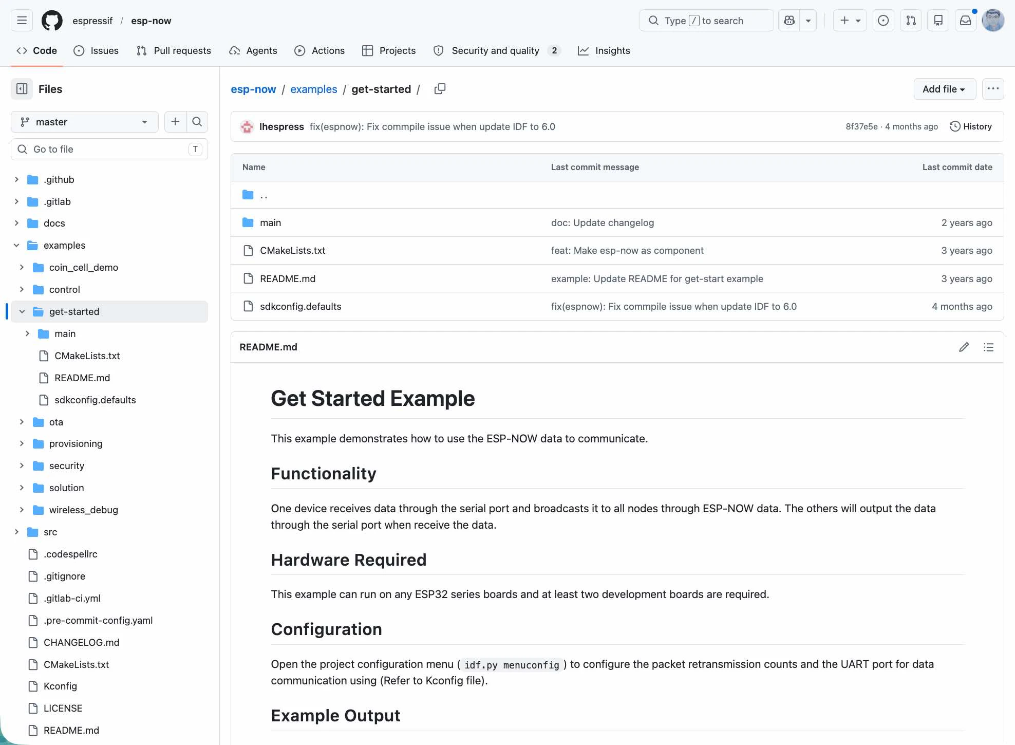Open the Projects tab
Viewport: 1015px width, 745px height.
[x=389, y=50]
